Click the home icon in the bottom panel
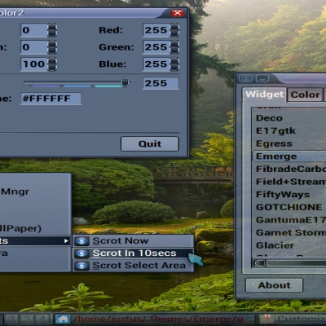 [63, 319]
